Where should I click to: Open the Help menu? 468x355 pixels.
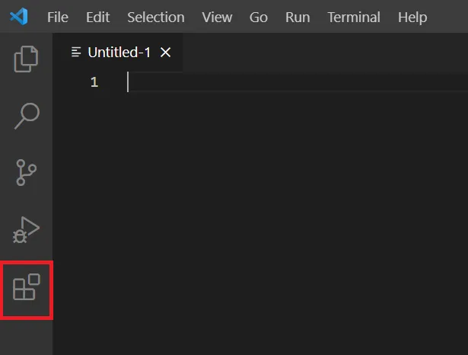[x=412, y=17]
